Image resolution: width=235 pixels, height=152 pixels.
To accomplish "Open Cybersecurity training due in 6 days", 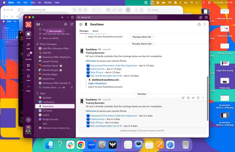I will tap(98, 119).
